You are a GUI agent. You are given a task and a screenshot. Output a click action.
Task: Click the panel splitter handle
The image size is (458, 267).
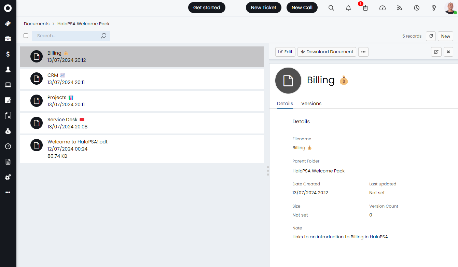tap(268, 171)
